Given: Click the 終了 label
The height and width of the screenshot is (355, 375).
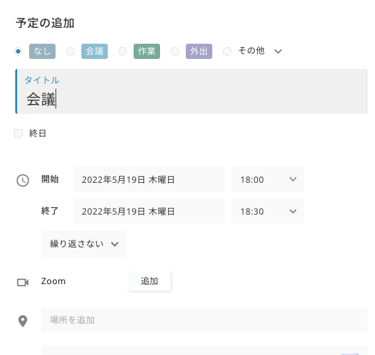Looking at the screenshot, I should click(50, 211).
